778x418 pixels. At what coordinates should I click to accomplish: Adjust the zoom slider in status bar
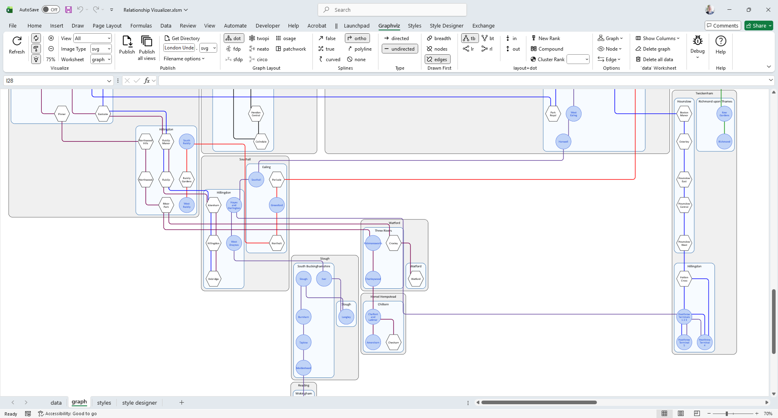[x=727, y=414]
